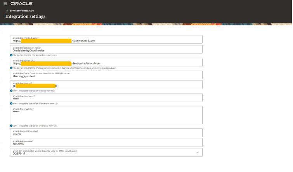Click the private key text area
293x172 pixels.
(x=106, y=115)
